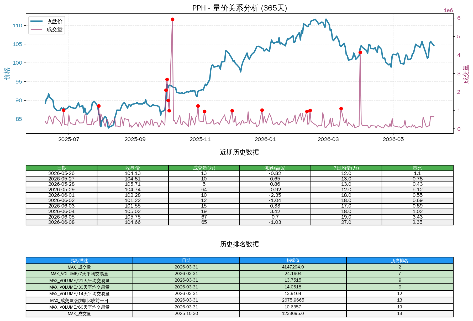Click the MAX_VOLUME/60天平均交易量 row label
This screenshot has height=321, width=473.
pos(79,307)
